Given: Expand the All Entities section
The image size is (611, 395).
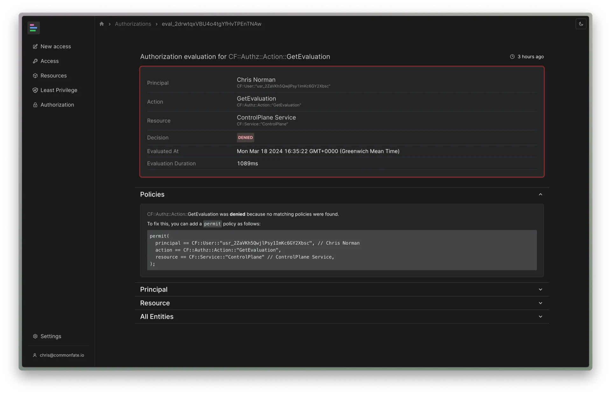Looking at the screenshot, I should coord(540,317).
